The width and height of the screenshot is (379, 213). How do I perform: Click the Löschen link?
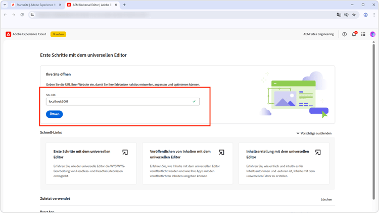click(326, 199)
